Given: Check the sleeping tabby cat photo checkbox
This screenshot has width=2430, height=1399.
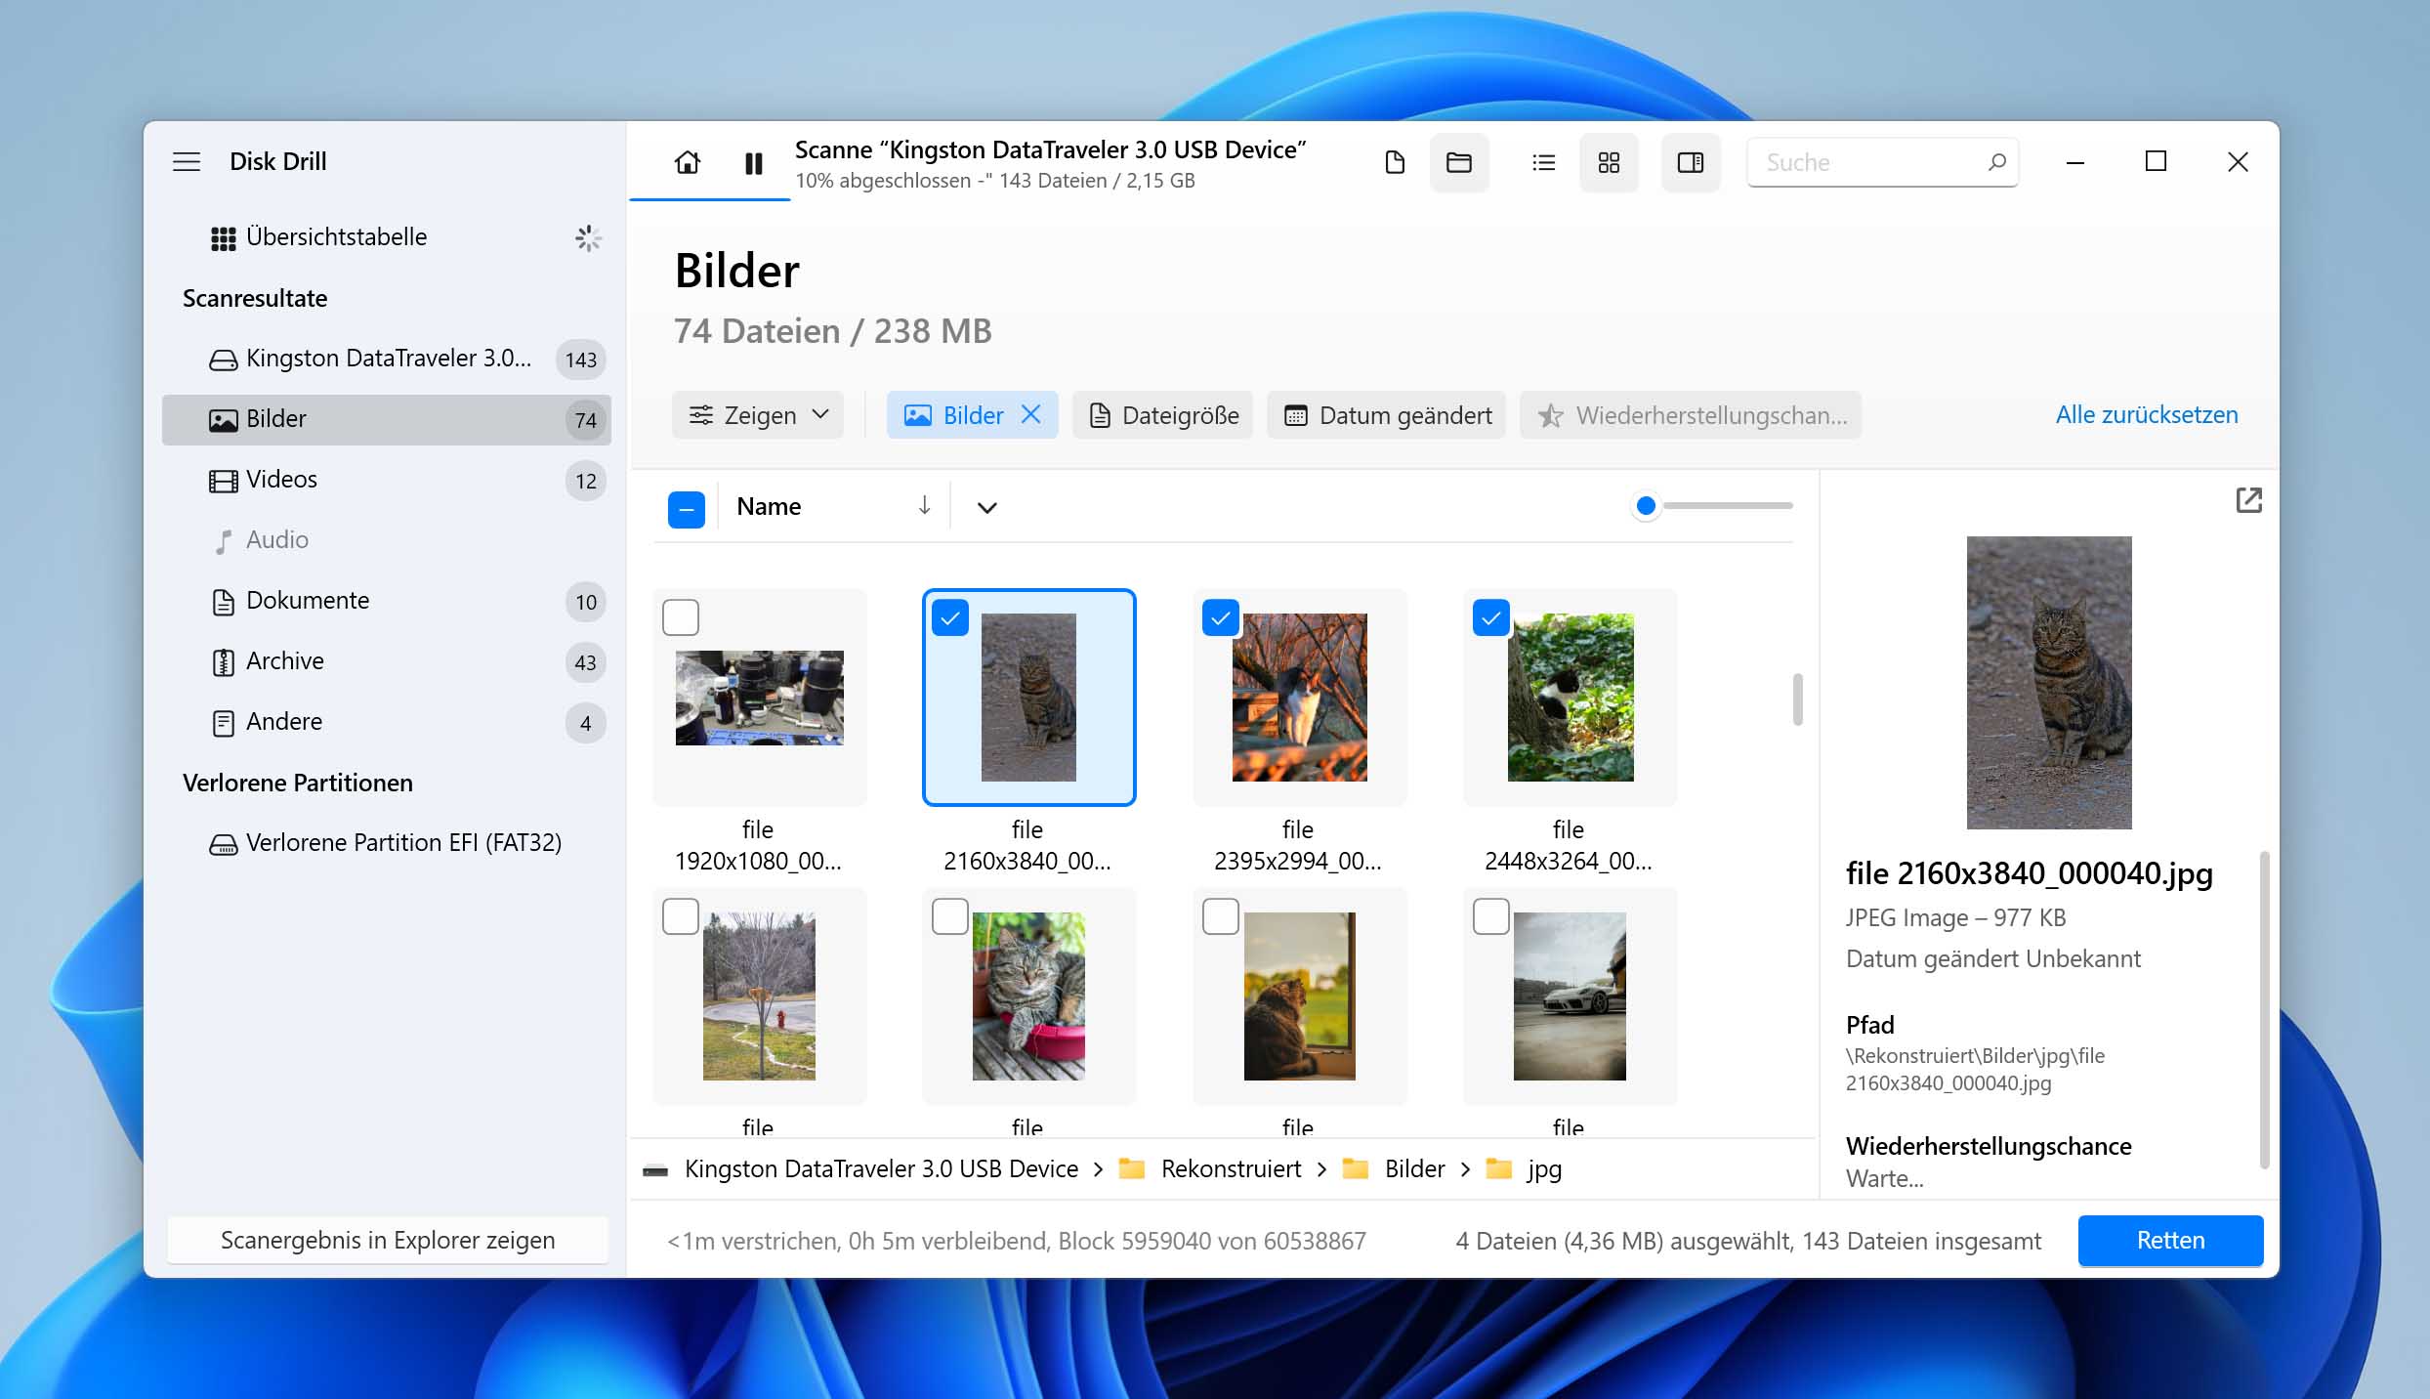Looking at the screenshot, I should pos(950,916).
